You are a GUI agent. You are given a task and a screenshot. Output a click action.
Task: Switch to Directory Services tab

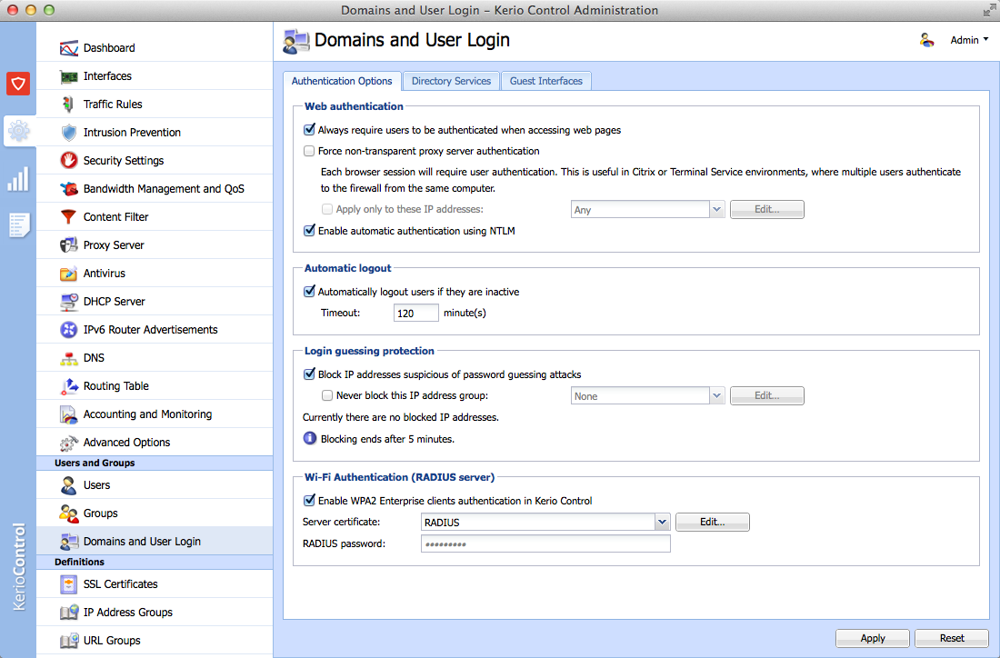pyautogui.click(x=452, y=81)
